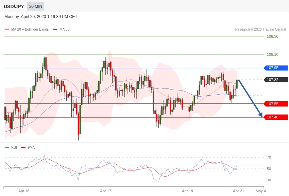Image resolution: width=289 pixels, height=196 pixels.
Task: Click the chart timestamp Monday, April 20, 2020
Action: 41,17
